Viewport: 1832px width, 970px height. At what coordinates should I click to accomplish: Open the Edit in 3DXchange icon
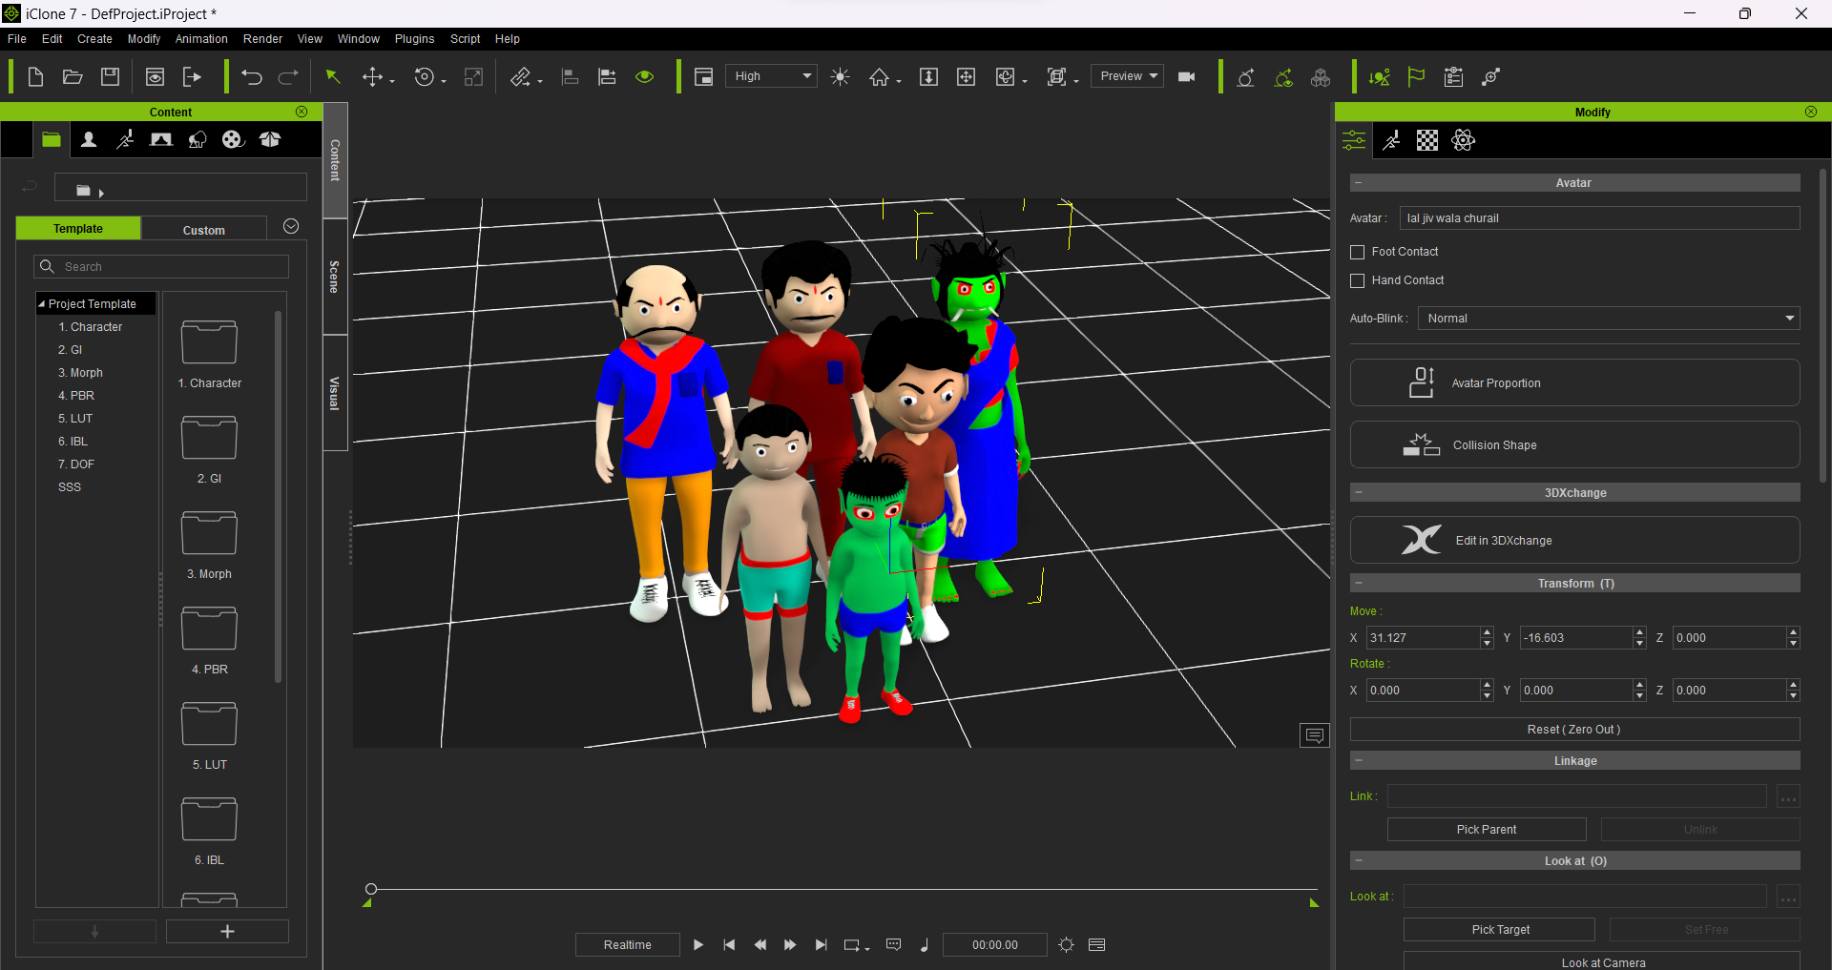click(x=1421, y=540)
